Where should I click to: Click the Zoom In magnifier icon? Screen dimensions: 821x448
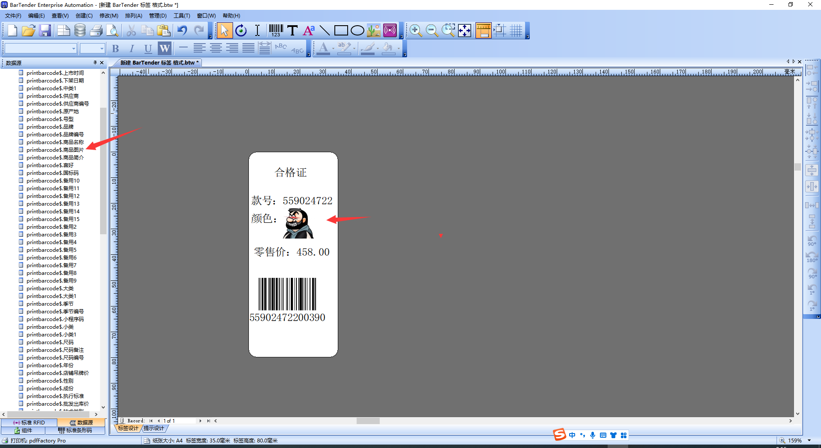(416, 31)
